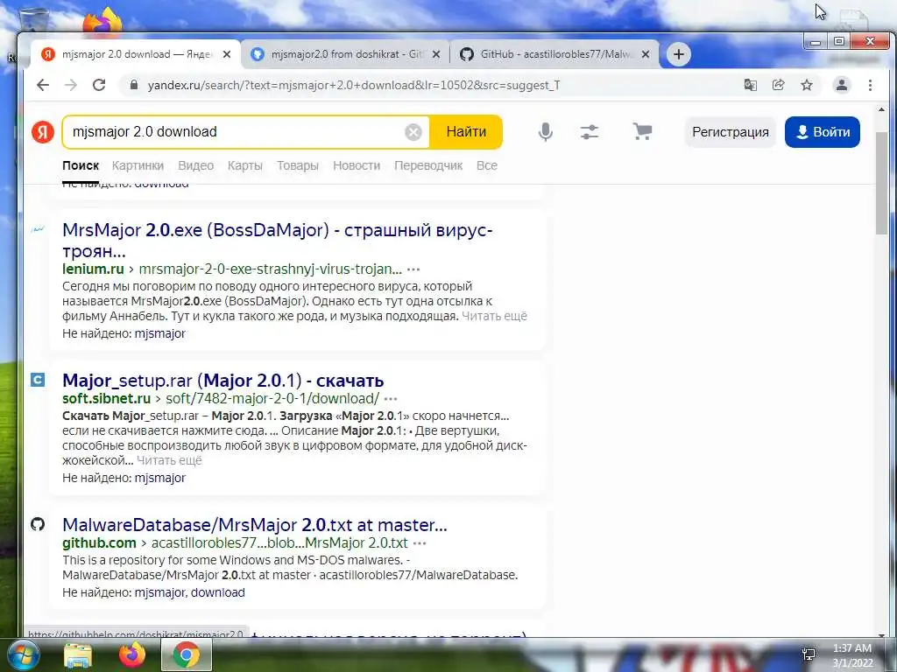Click soft.sibnet.ru domain link
The width and height of the screenshot is (897, 672).
coord(106,399)
